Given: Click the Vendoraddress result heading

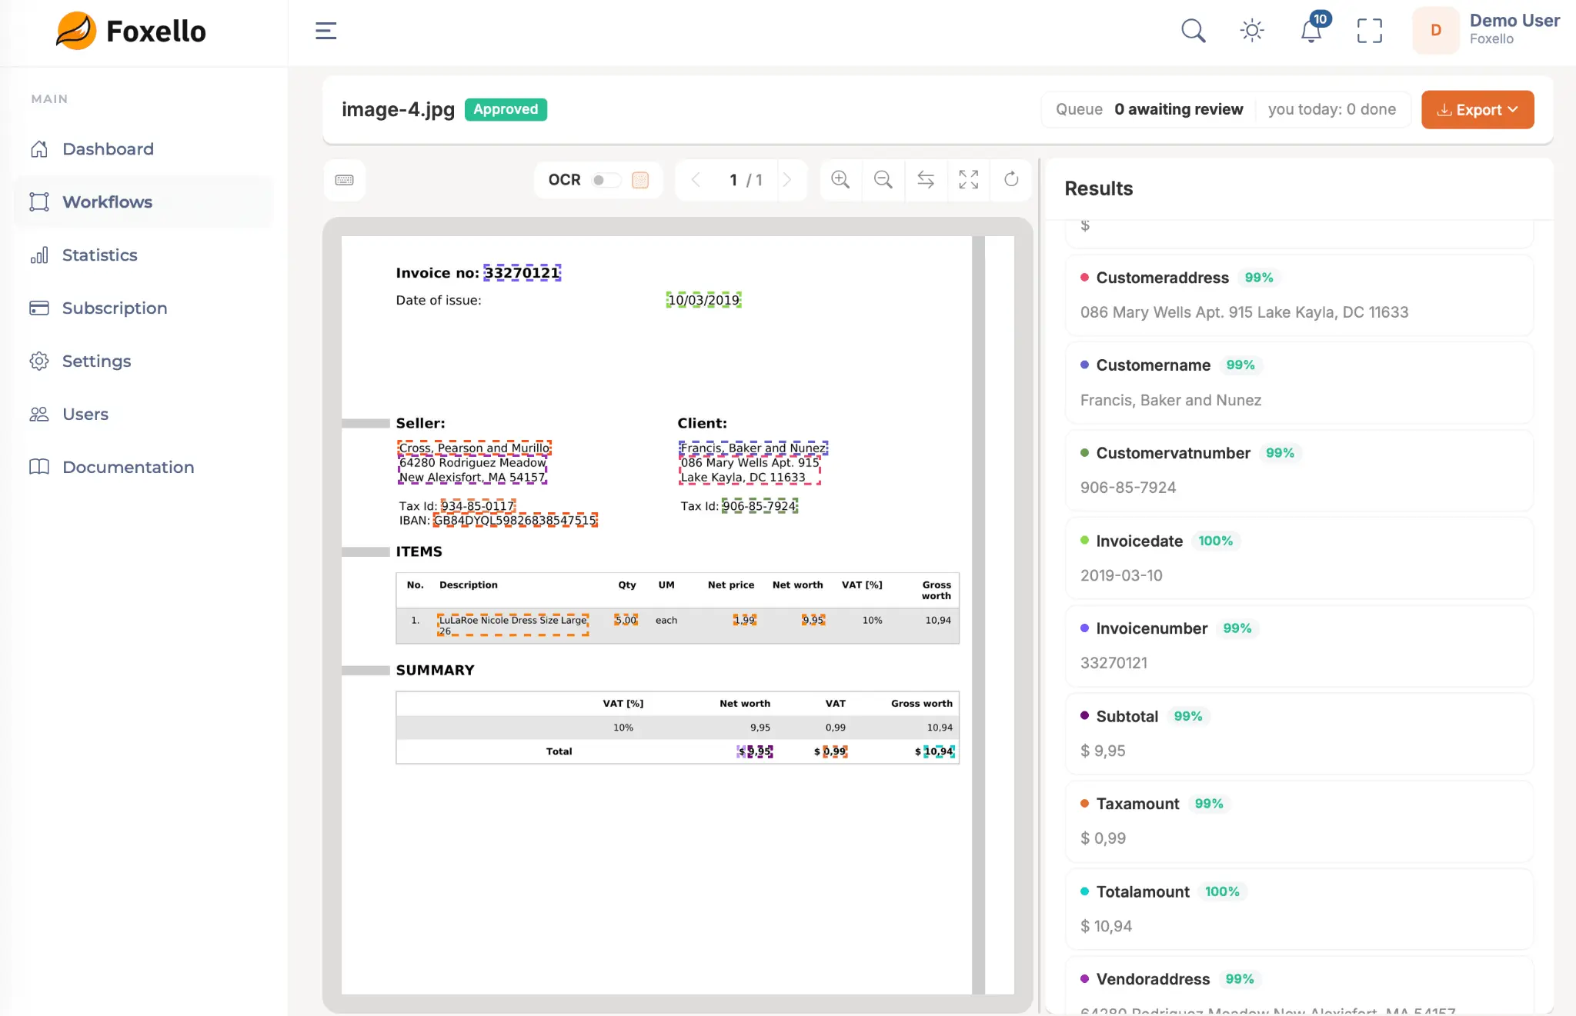Looking at the screenshot, I should [x=1153, y=979].
